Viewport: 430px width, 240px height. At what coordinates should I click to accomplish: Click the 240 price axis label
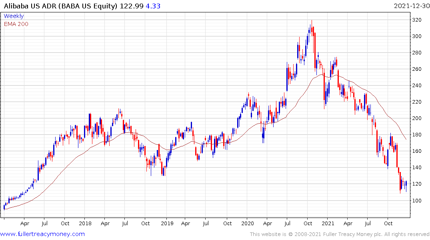click(x=417, y=86)
